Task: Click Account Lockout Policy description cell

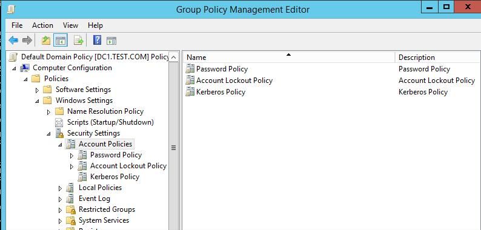Action: (x=437, y=80)
